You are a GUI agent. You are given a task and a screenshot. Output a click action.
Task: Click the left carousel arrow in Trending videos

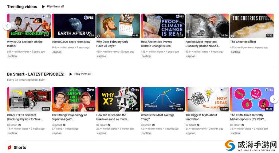pyautogui.click(x=7, y=26)
